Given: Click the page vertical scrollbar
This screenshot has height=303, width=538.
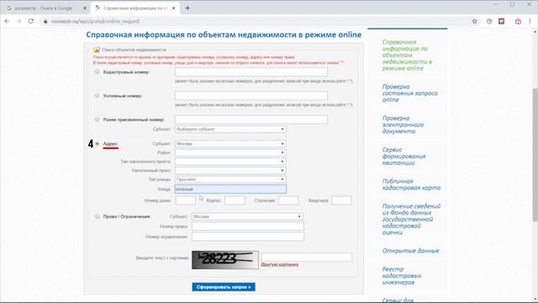Looking at the screenshot, I should pos(535,155).
